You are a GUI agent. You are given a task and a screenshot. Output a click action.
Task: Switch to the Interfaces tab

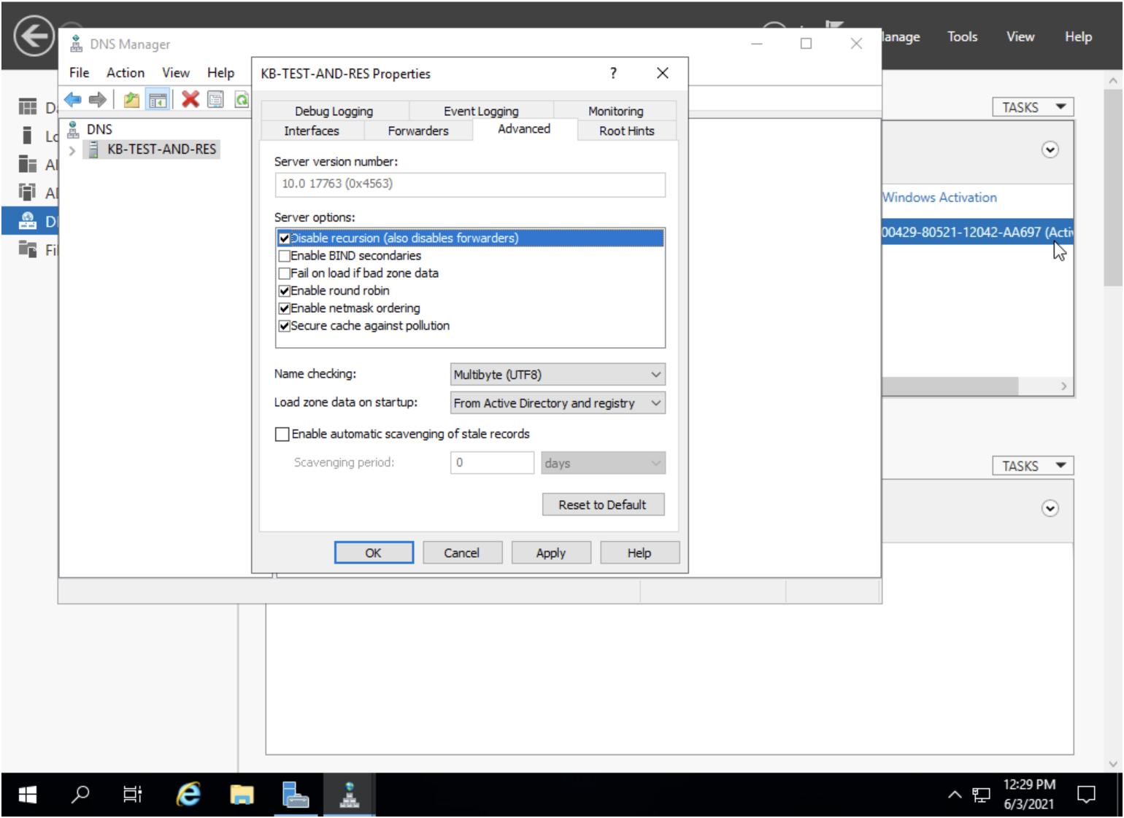pyautogui.click(x=312, y=131)
